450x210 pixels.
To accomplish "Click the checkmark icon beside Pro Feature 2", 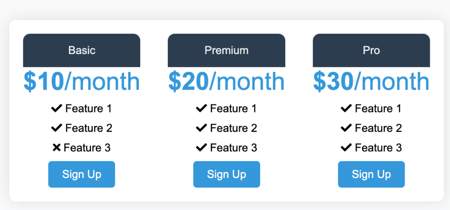I will point(346,128).
